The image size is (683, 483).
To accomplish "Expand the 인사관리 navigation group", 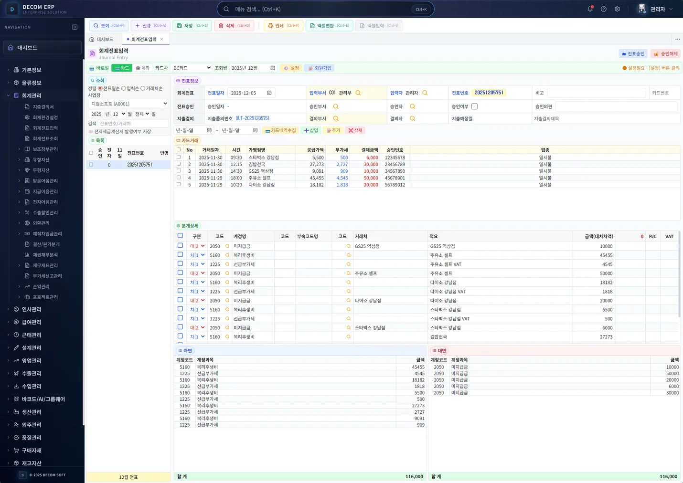I will pos(32,309).
